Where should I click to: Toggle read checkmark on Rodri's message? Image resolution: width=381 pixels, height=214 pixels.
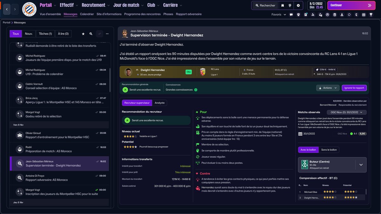97,147
